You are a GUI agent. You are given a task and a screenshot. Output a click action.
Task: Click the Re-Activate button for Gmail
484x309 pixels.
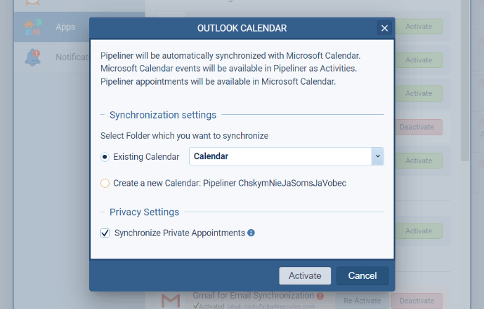pos(362,301)
